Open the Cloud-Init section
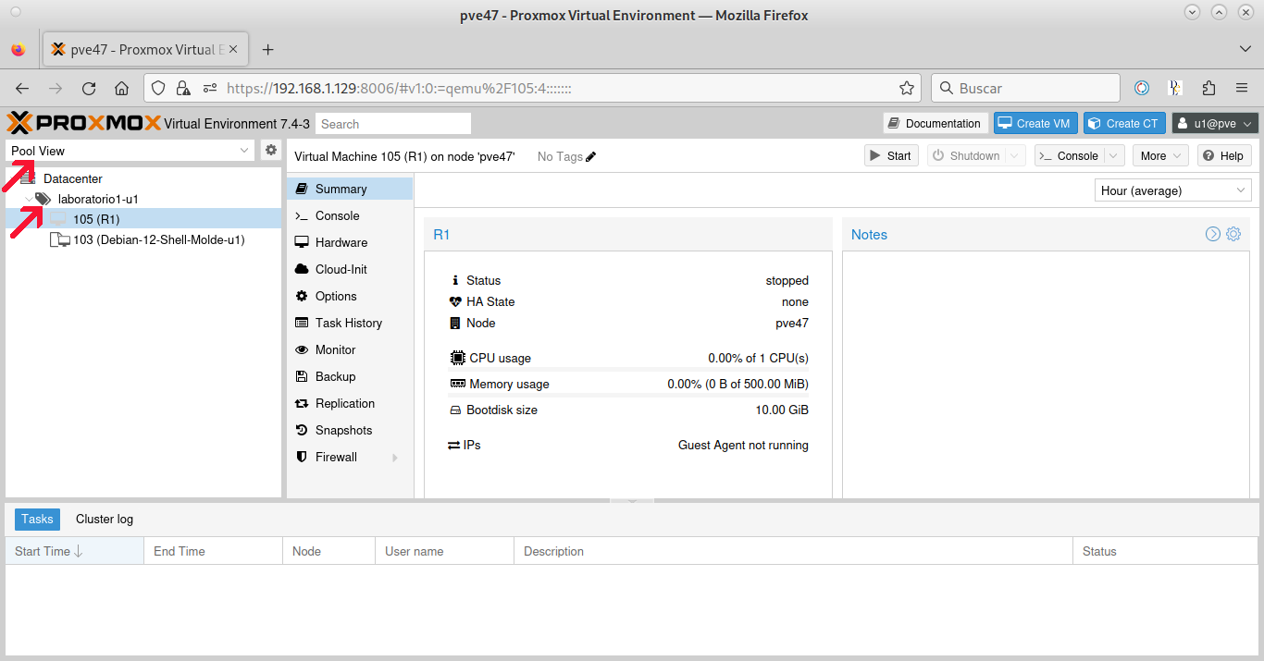Viewport: 1264px width, 661px height. click(350, 269)
